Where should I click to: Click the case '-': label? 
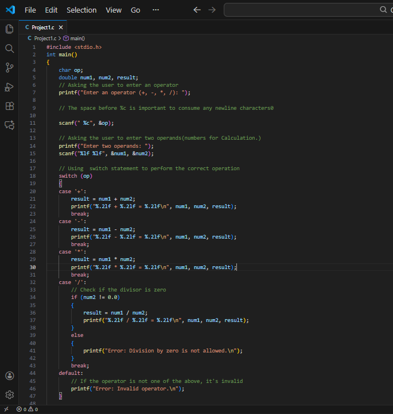click(72, 221)
